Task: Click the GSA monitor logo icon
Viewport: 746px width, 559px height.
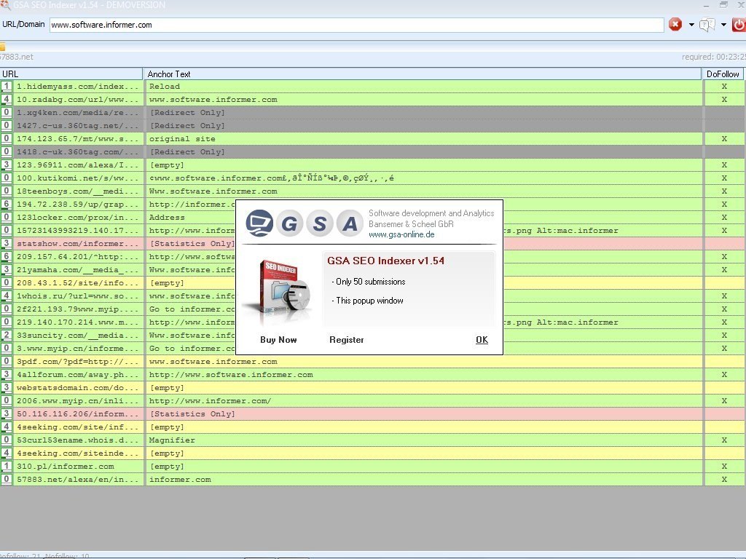Action: click(x=259, y=223)
